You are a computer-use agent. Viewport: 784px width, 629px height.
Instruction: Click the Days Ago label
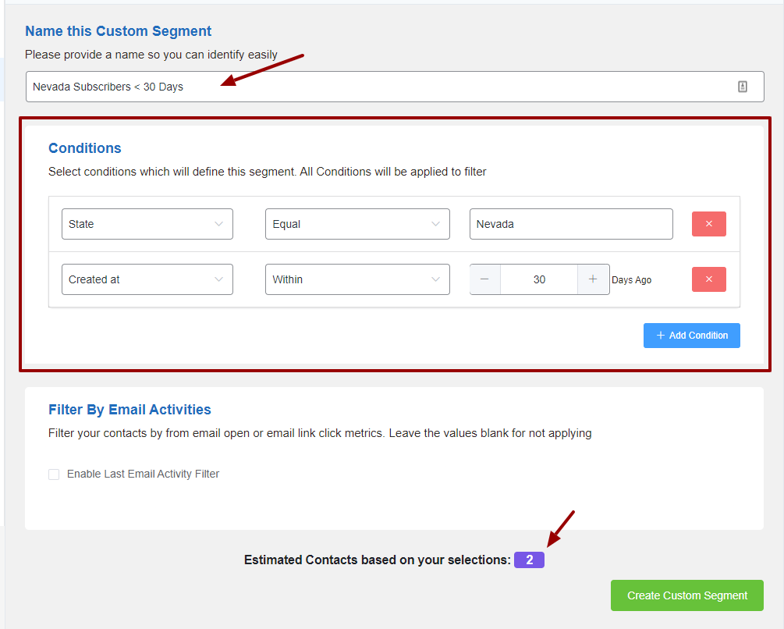[x=631, y=280]
